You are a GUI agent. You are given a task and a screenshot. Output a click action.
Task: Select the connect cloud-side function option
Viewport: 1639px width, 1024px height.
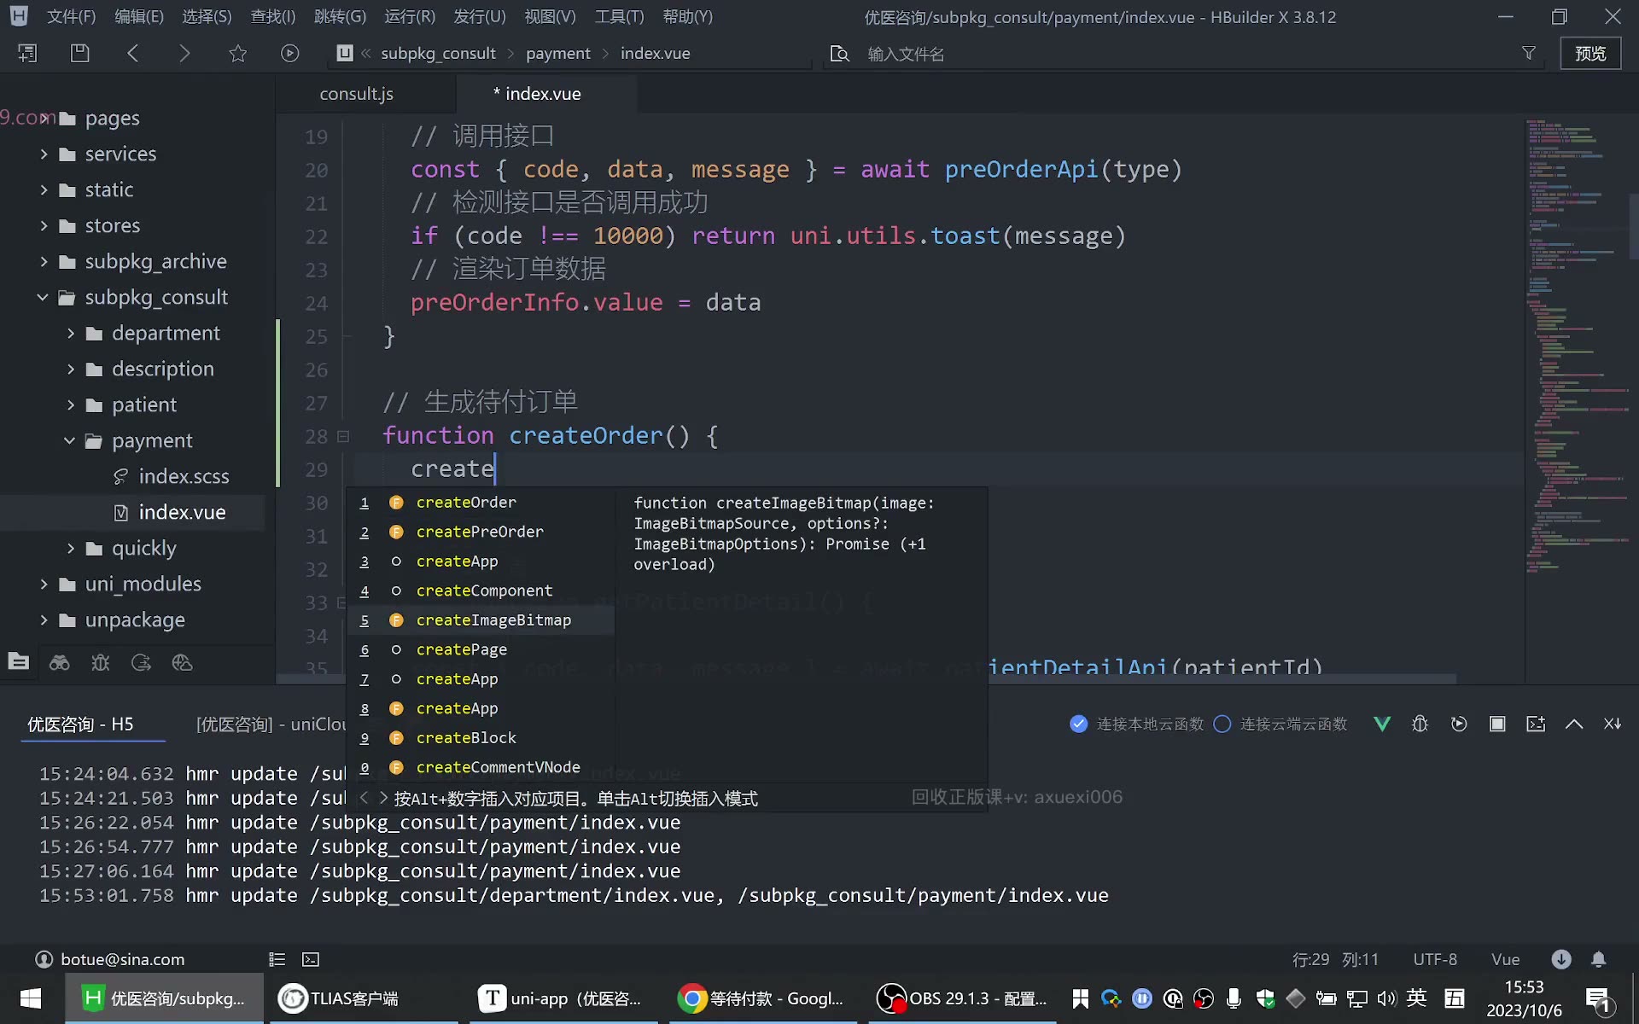[x=1280, y=724]
